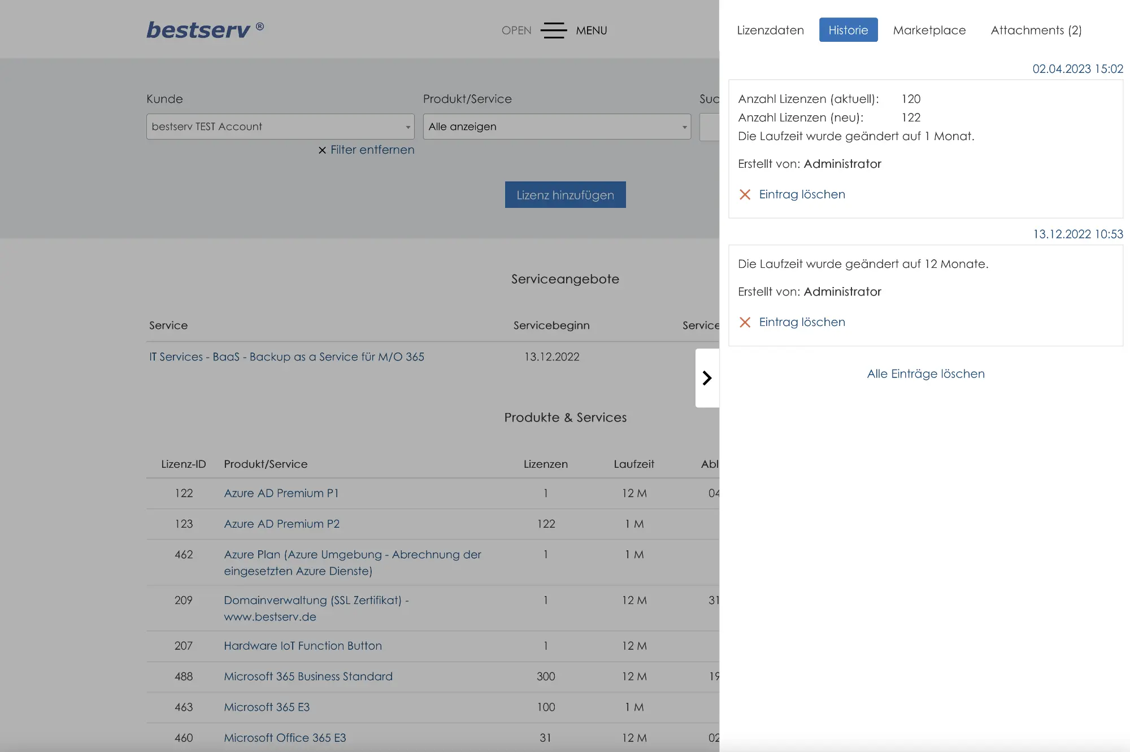Click the 13.12.2022 10:53 timestamp
1130x752 pixels.
click(x=1077, y=234)
